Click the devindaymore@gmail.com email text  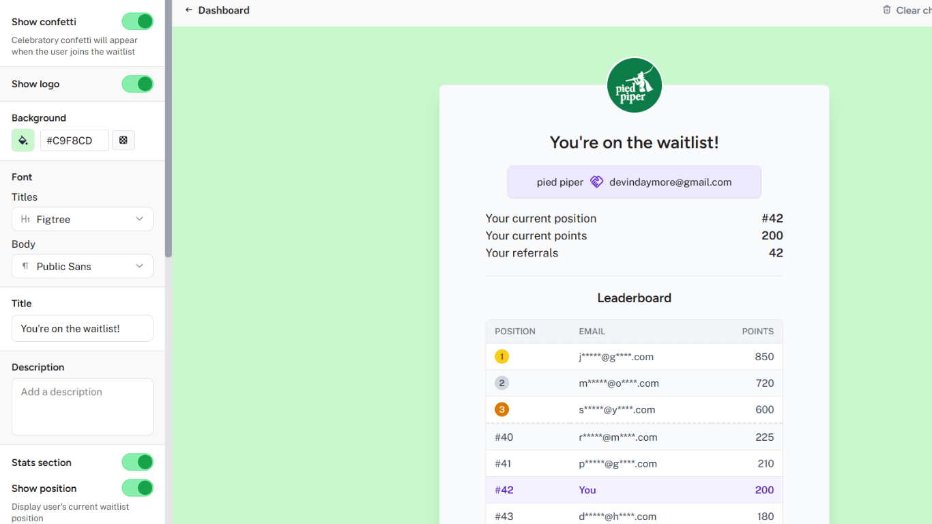[x=671, y=182]
